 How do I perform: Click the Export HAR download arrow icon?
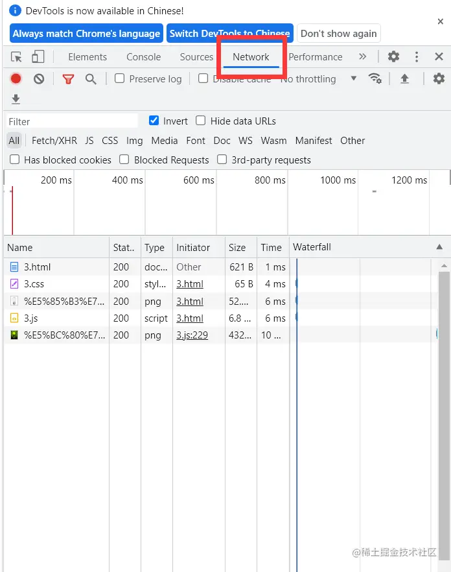pyautogui.click(x=16, y=99)
